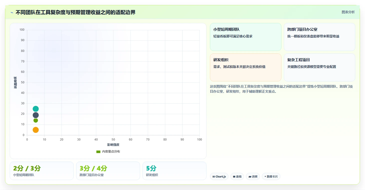
Task: Click the 表格 tag chip
Action: 237,177
